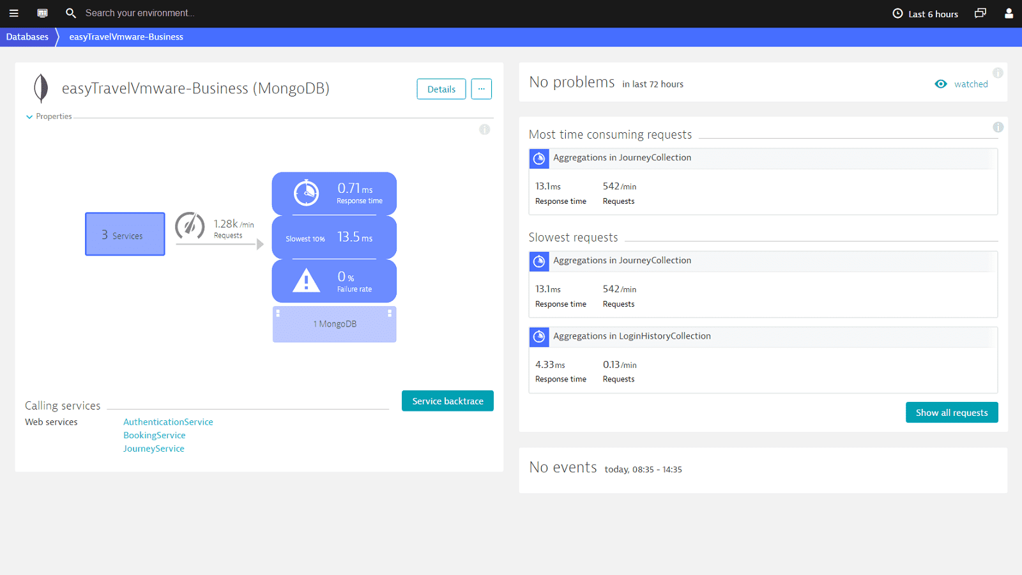
Task: Open info icon beside Most time consuming requests
Action: [x=998, y=127]
